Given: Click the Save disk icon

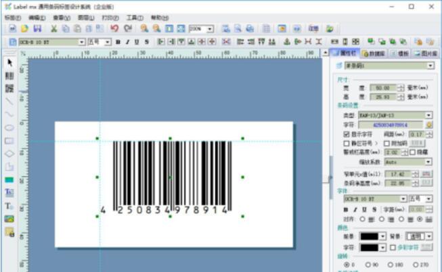Looking at the screenshot, I should point(37,28).
